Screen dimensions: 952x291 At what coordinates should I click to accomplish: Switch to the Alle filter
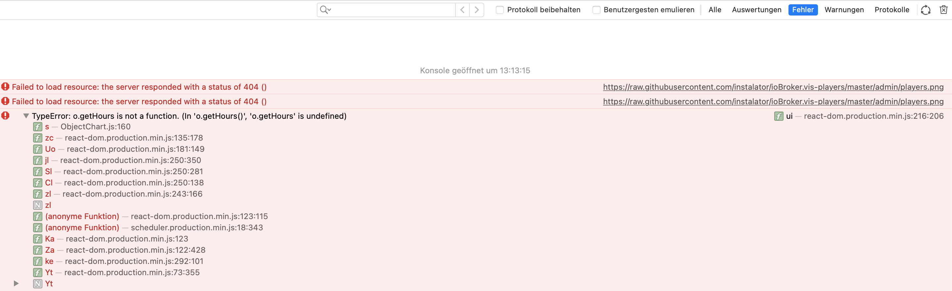click(x=714, y=10)
